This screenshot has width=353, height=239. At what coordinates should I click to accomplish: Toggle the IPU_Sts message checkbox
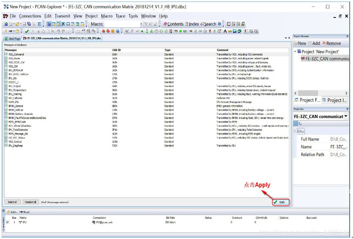point(6,78)
